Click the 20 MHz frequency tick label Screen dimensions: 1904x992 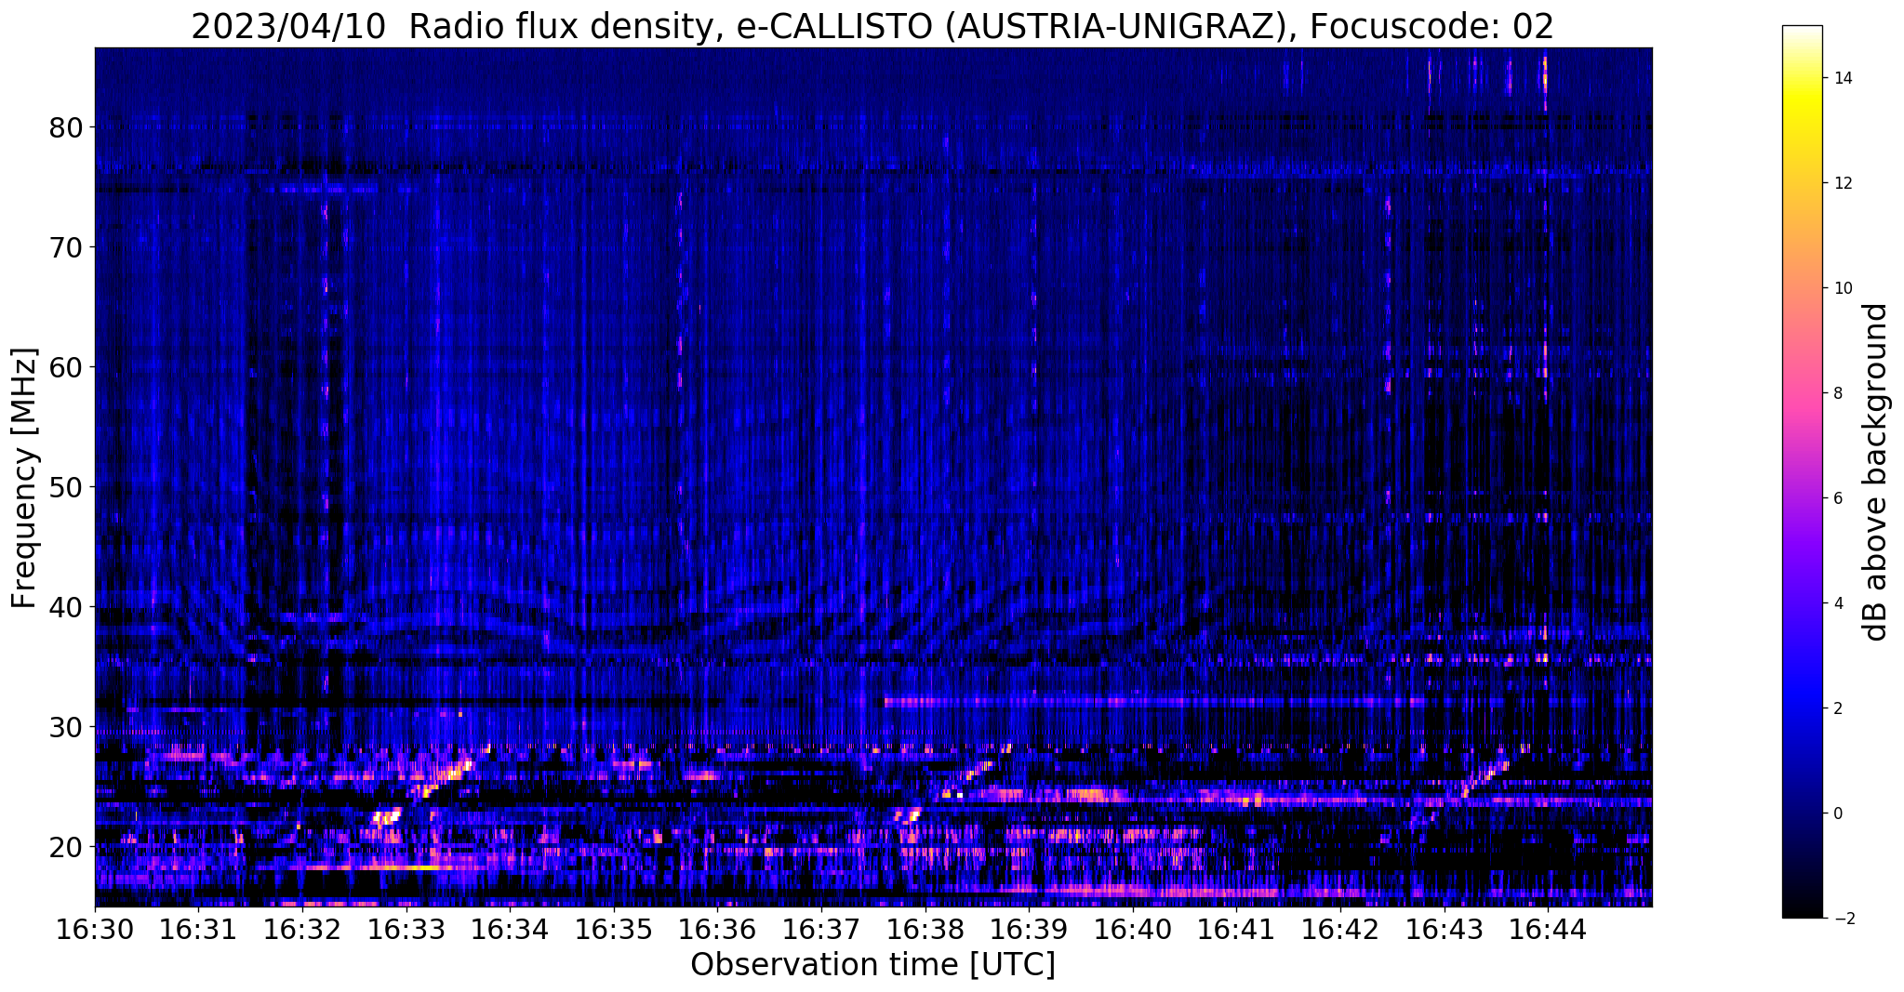coord(64,846)
